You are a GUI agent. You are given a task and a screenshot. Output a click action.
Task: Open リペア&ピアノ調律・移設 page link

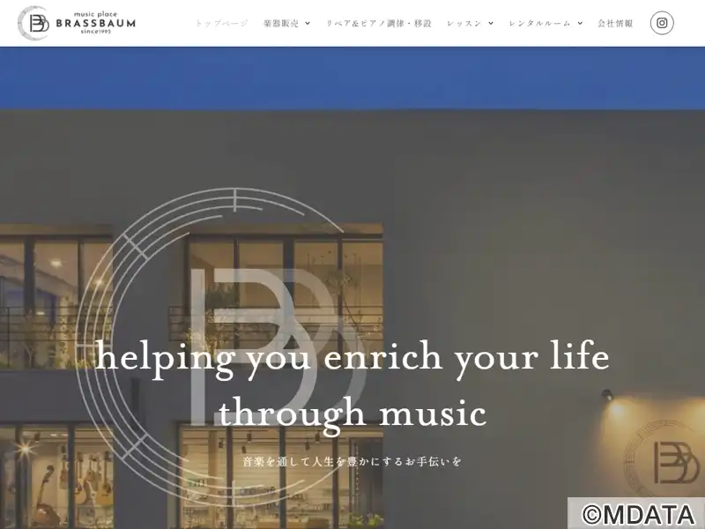click(x=379, y=23)
